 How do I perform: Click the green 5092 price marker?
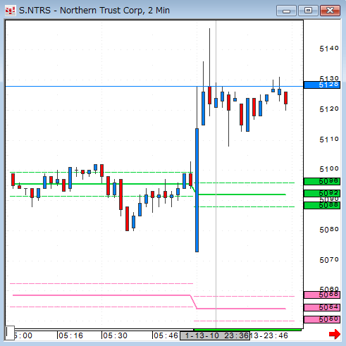tap(322, 193)
